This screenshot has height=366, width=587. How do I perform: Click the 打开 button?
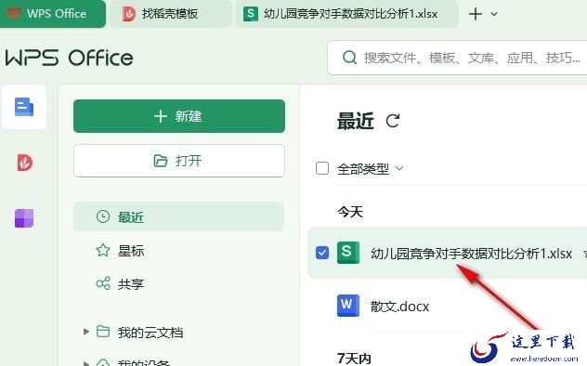(179, 161)
